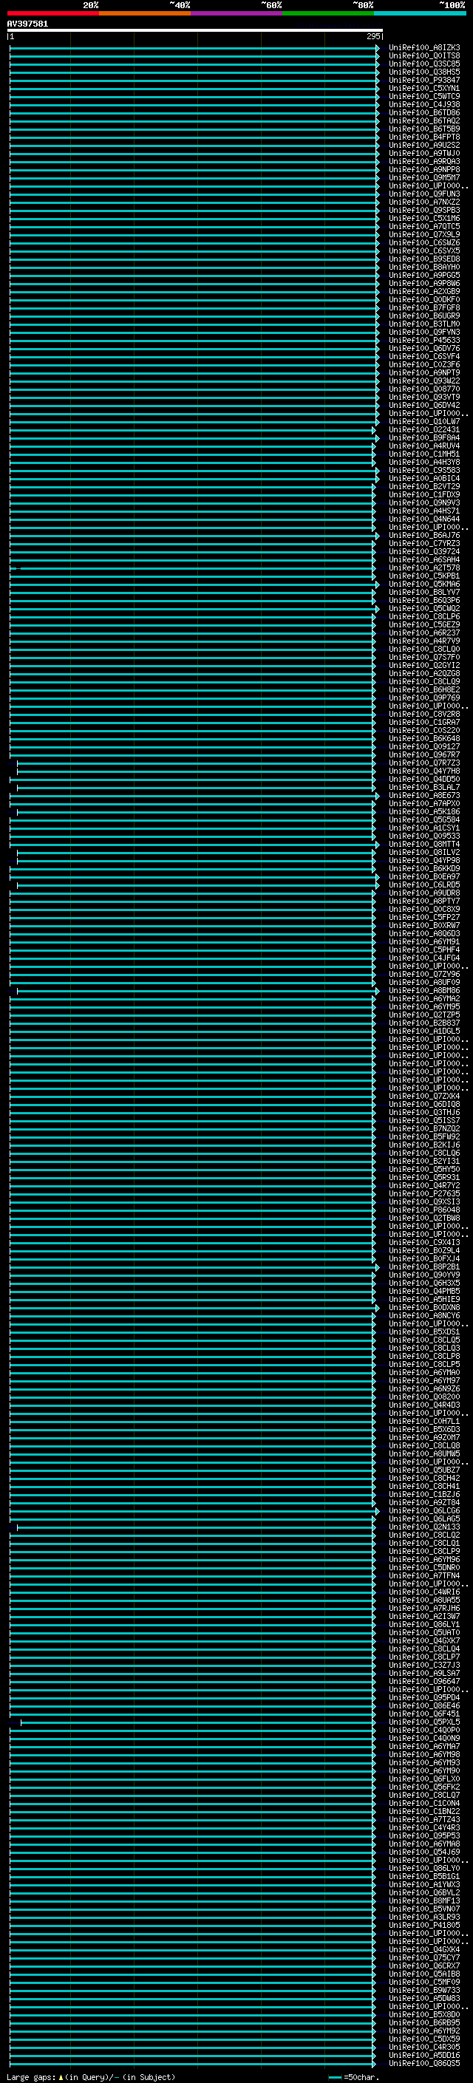Click the Large gaps legend text
The image size is (473, 2083).
91,2077
